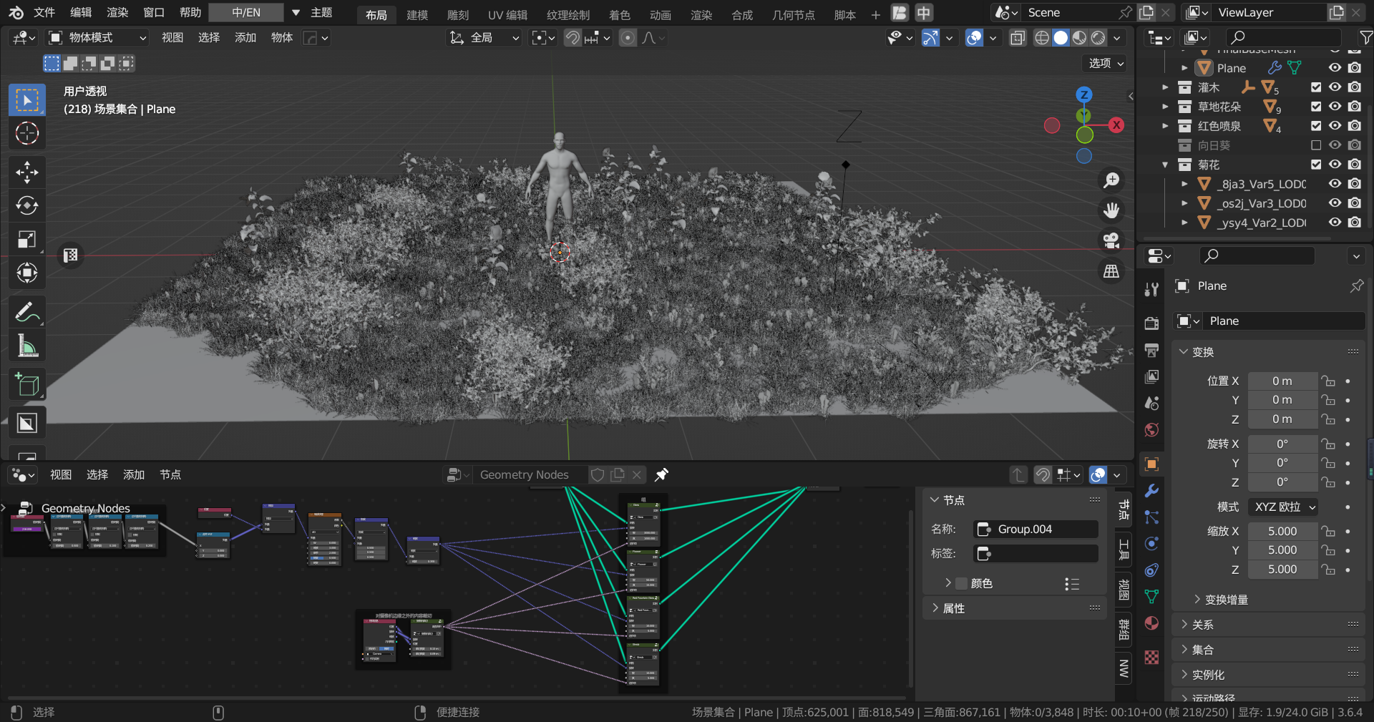Switch to the 几何节点 workspace tab
The image size is (1374, 722).
coord(794,14)
